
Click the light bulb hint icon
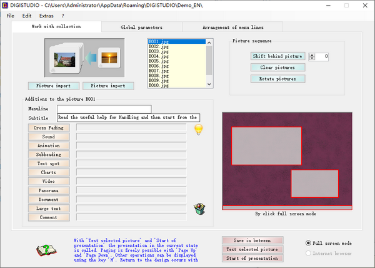(199, 130)
